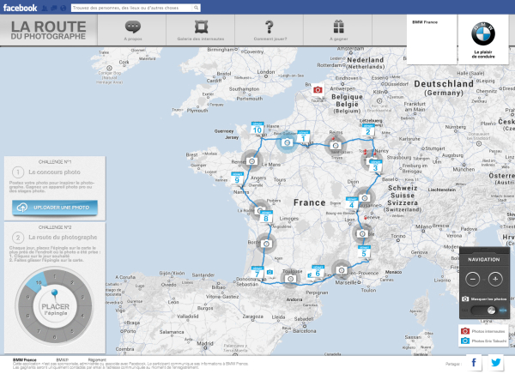515x374 pixels.
Task: Click the Challenge N°1 number 1 circle
Action: click(x=18, y=172)
